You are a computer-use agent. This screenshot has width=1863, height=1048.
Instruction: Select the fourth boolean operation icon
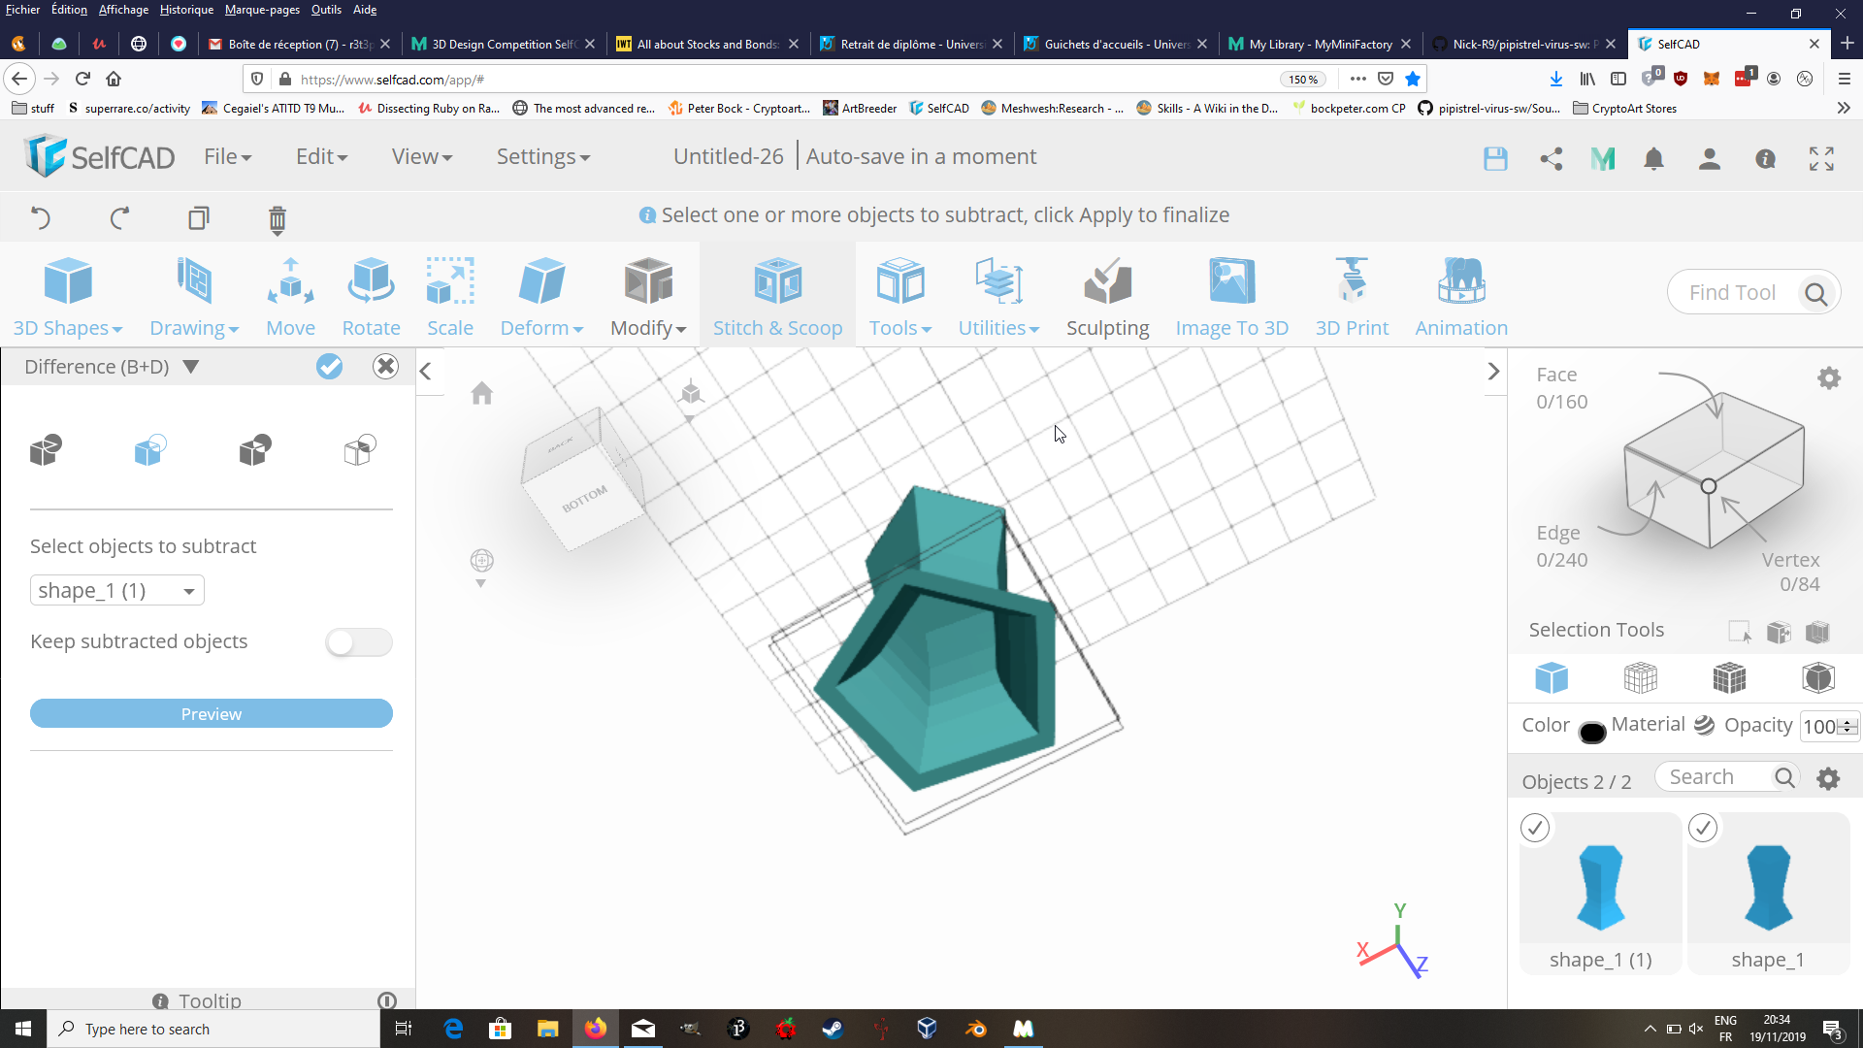359,449
